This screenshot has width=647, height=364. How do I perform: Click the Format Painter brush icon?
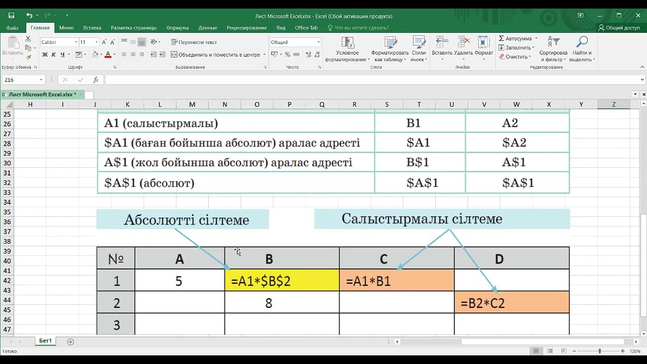click(28, 57)
